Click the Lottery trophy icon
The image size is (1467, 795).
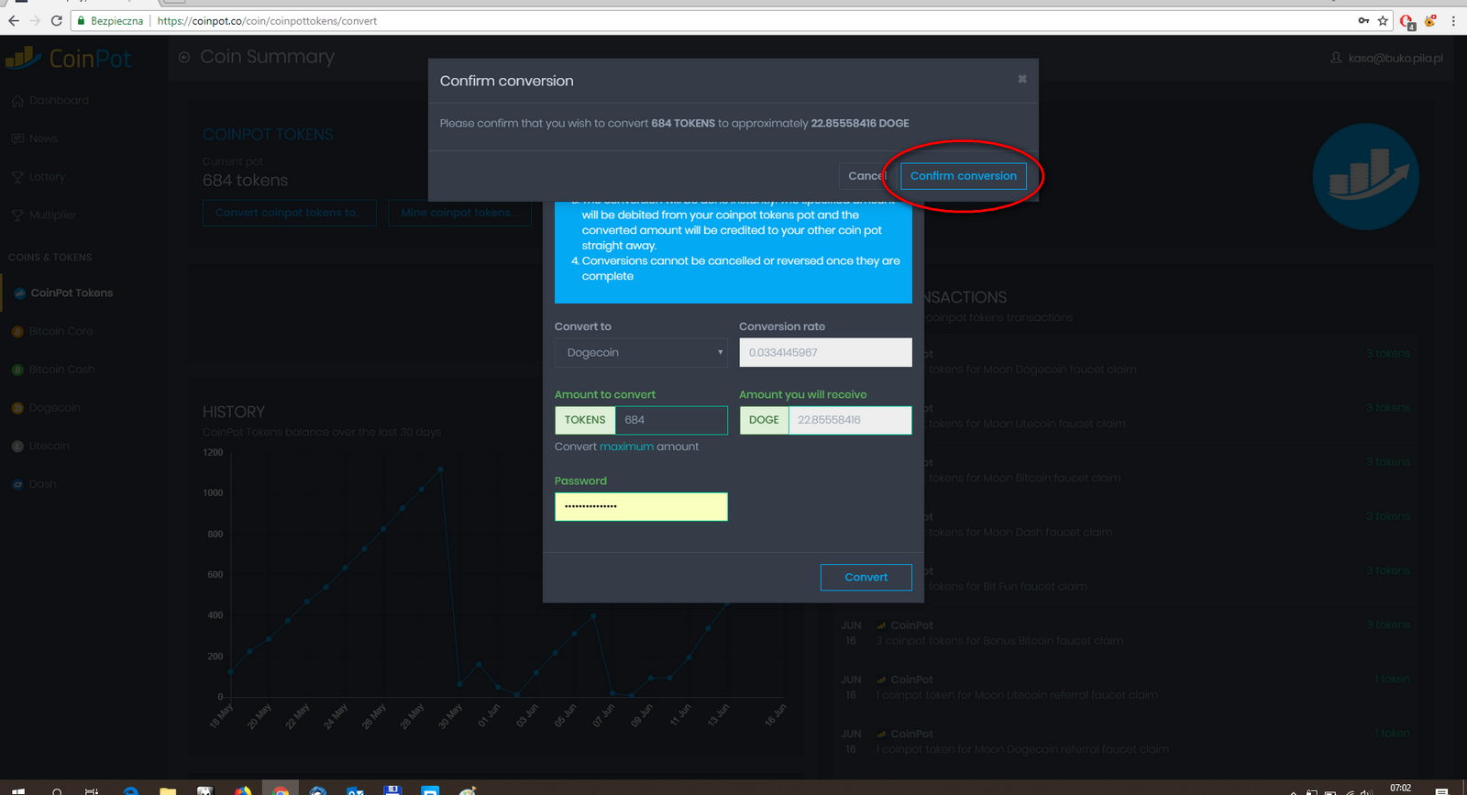17,177
